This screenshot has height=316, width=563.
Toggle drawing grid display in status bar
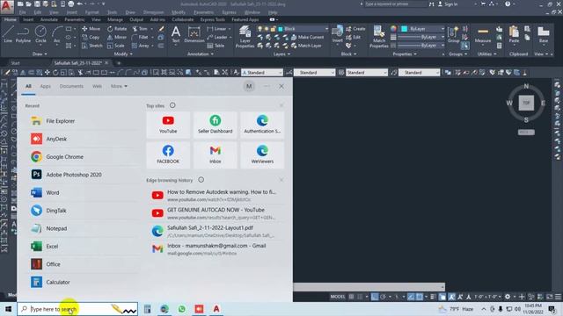352,297
